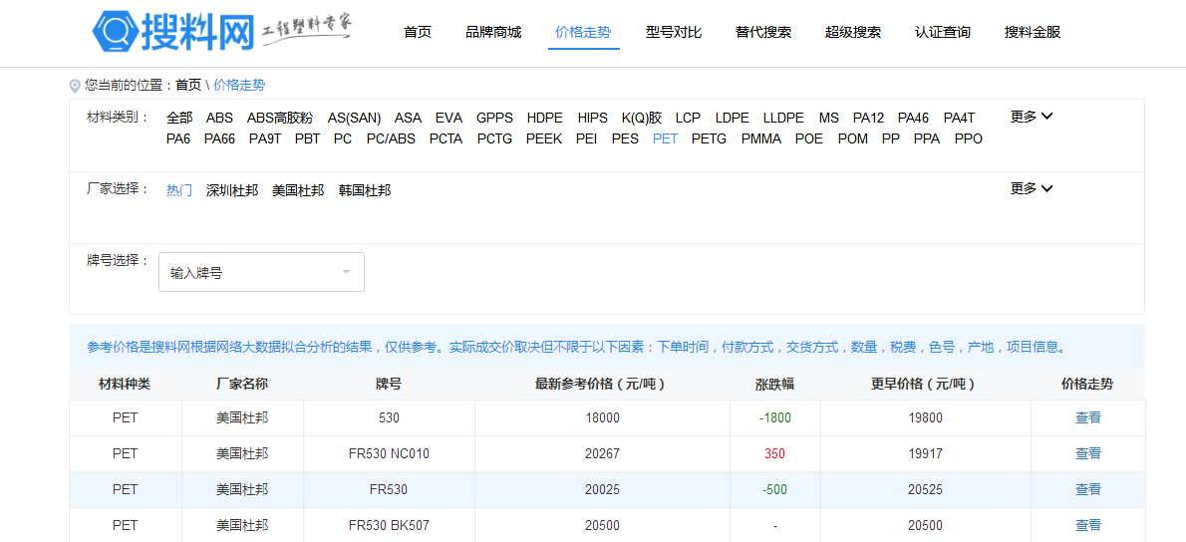Open 搜料金服 in the top navigation
Viewport: 1186px width, 542px height.
coord(1033,32)
